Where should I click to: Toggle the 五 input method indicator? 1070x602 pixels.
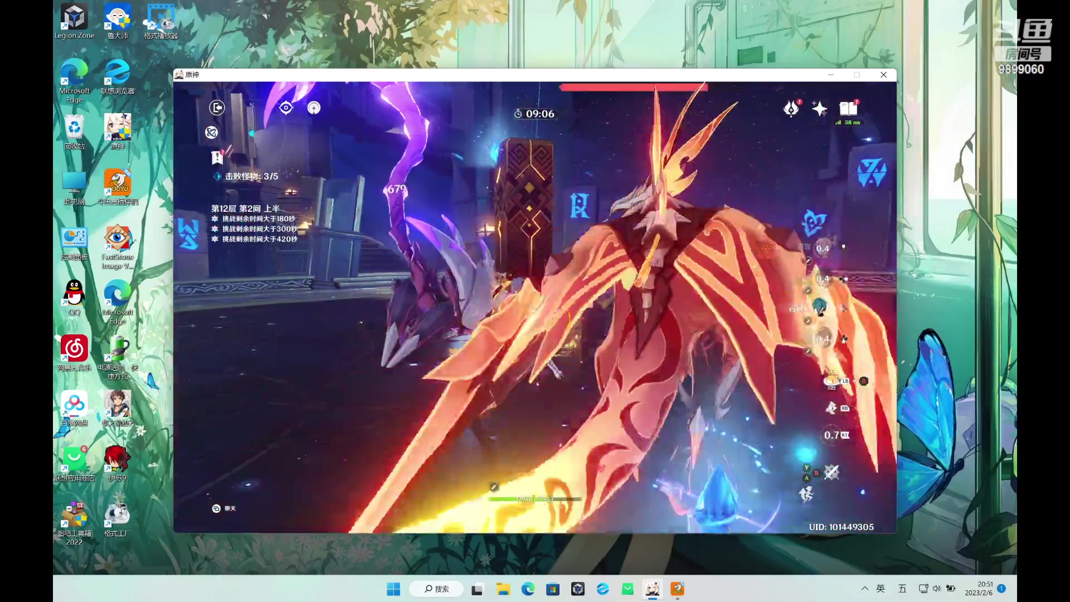point(902,589)
